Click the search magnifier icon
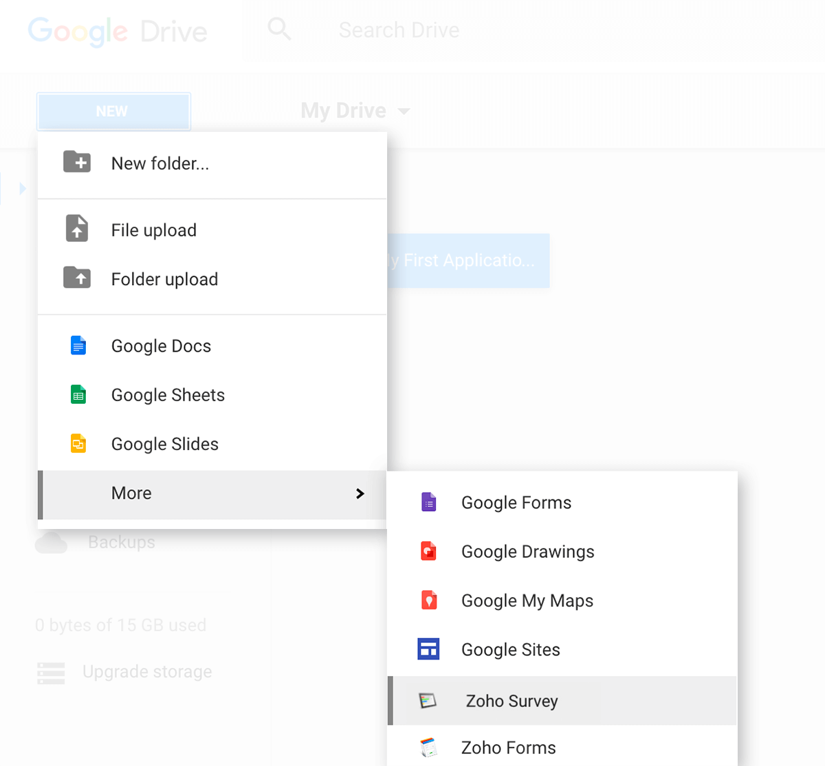Viewport: 825px width, 766px height. [278, 29]
